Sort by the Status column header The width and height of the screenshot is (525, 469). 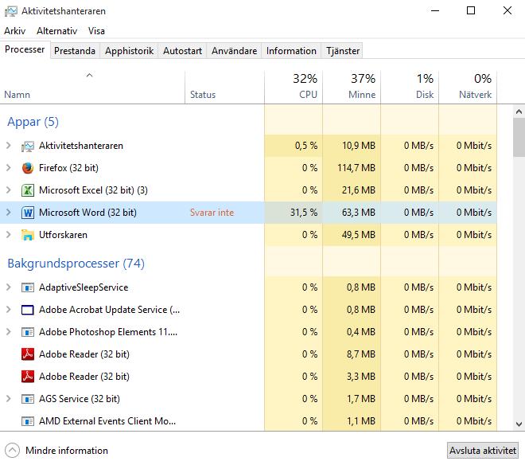(x=224, y=87)
